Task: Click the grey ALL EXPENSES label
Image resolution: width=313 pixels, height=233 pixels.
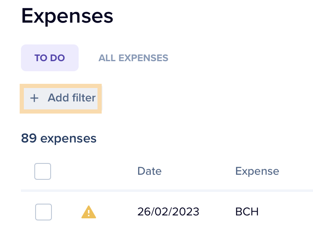Action: 133,58
